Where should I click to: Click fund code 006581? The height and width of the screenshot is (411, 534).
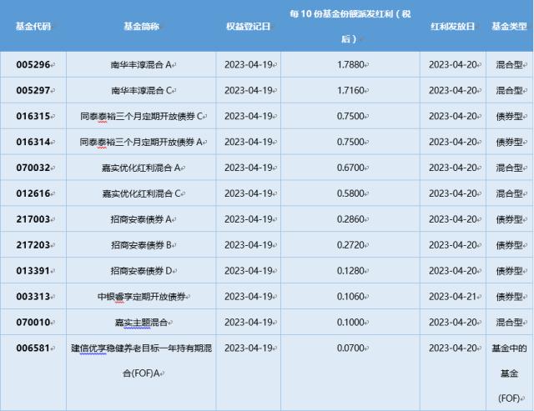click(33, 348)
